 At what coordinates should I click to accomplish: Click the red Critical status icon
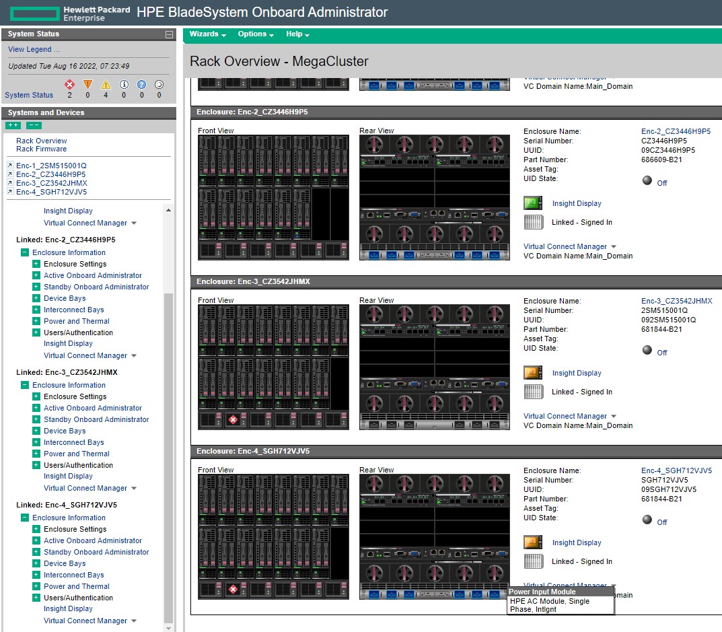69,84
